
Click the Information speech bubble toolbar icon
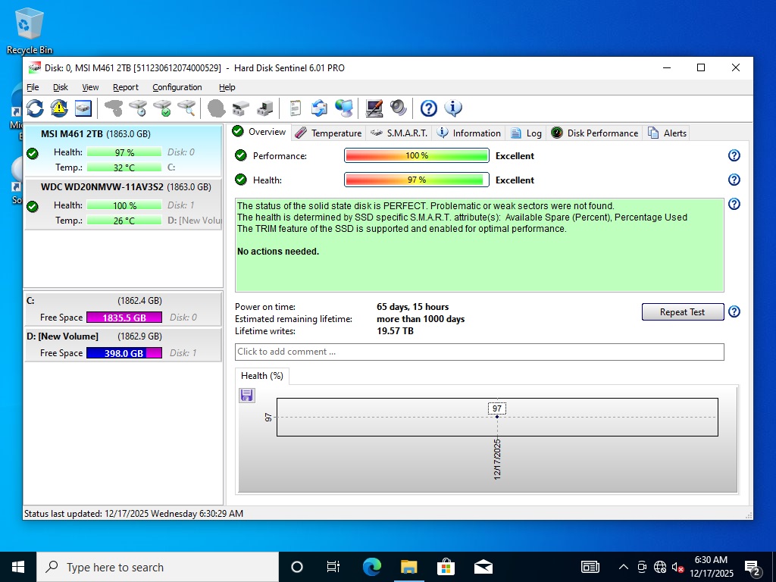(x=453, y=108)
